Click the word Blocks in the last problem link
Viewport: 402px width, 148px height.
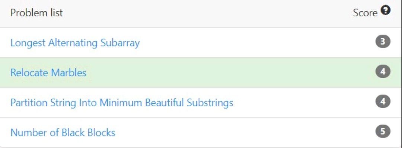(x=102, y=133)
